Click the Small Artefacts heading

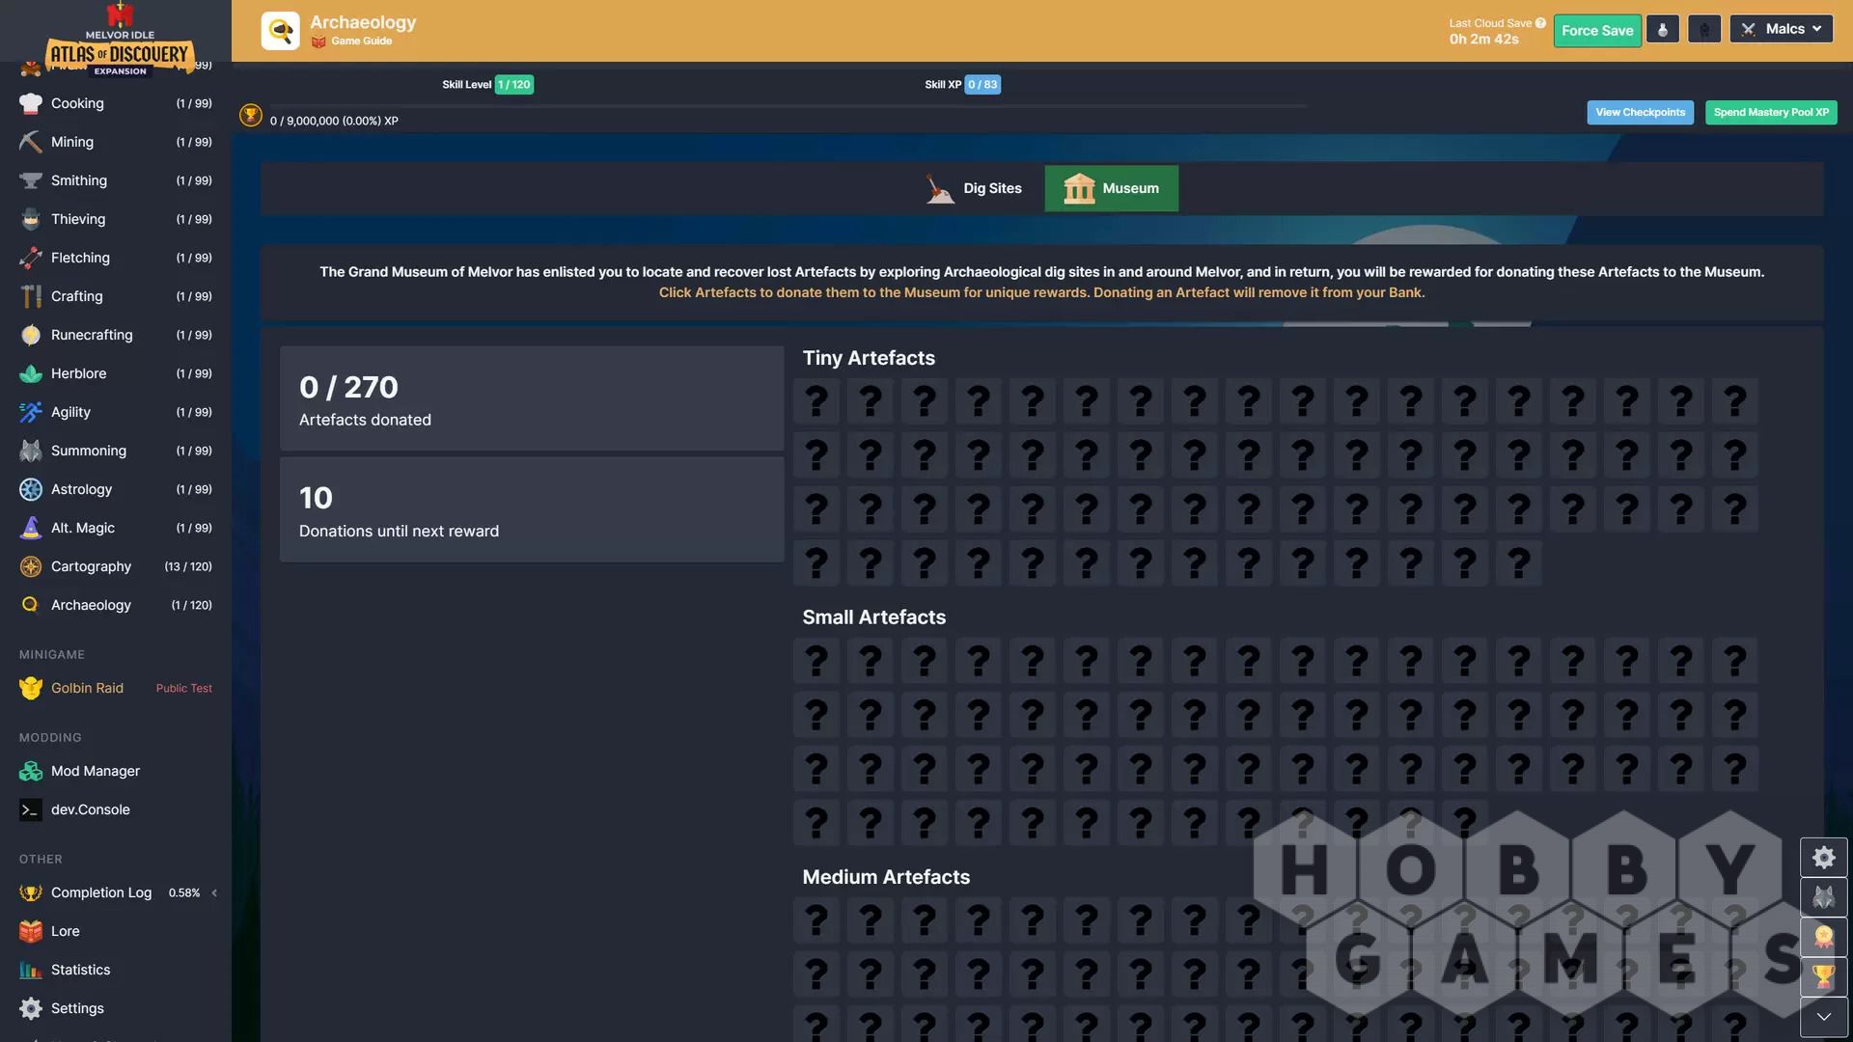[873, 617]
